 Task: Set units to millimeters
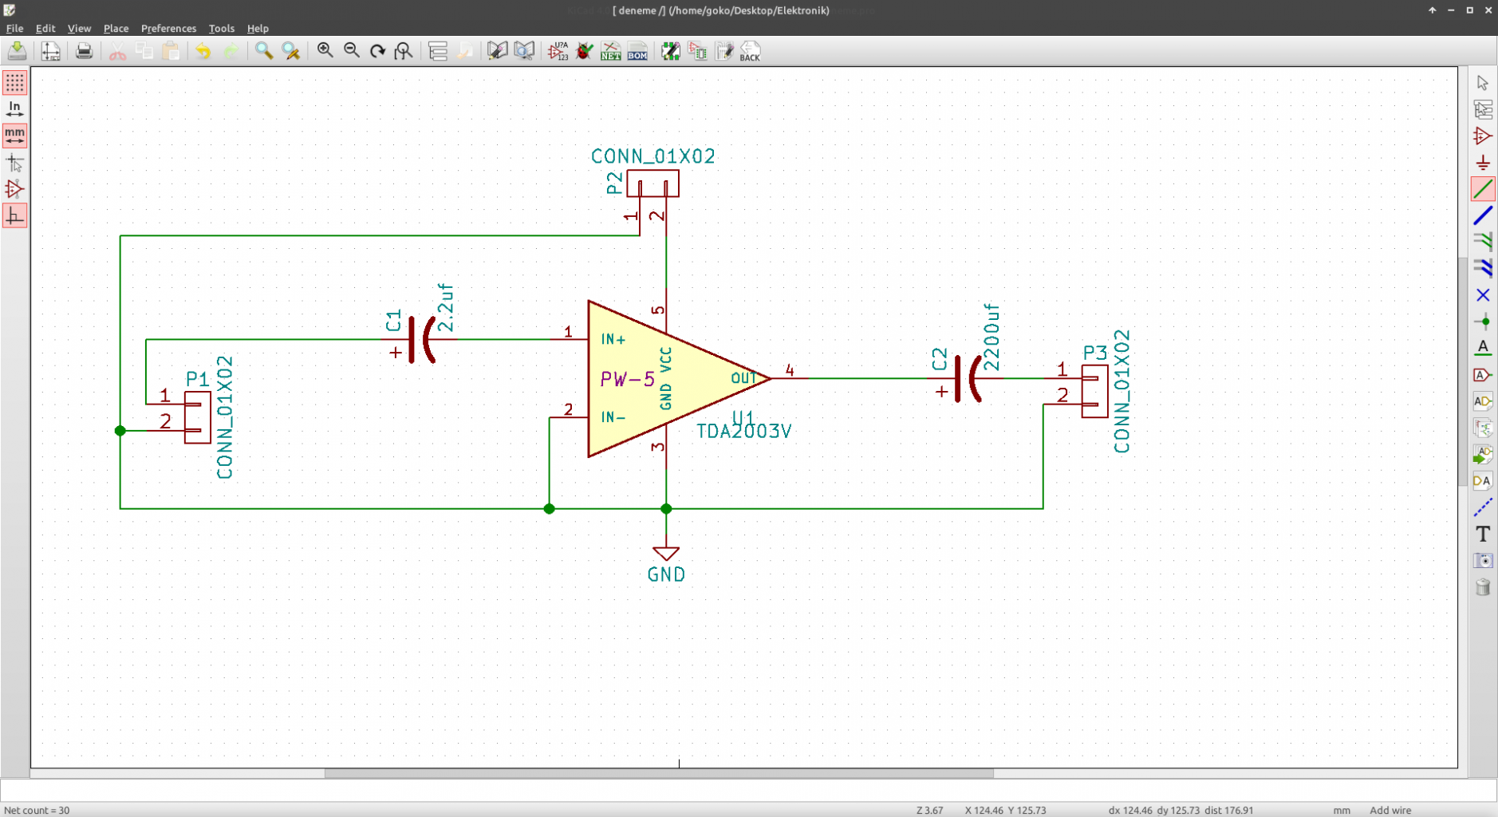tap(15, 136)
